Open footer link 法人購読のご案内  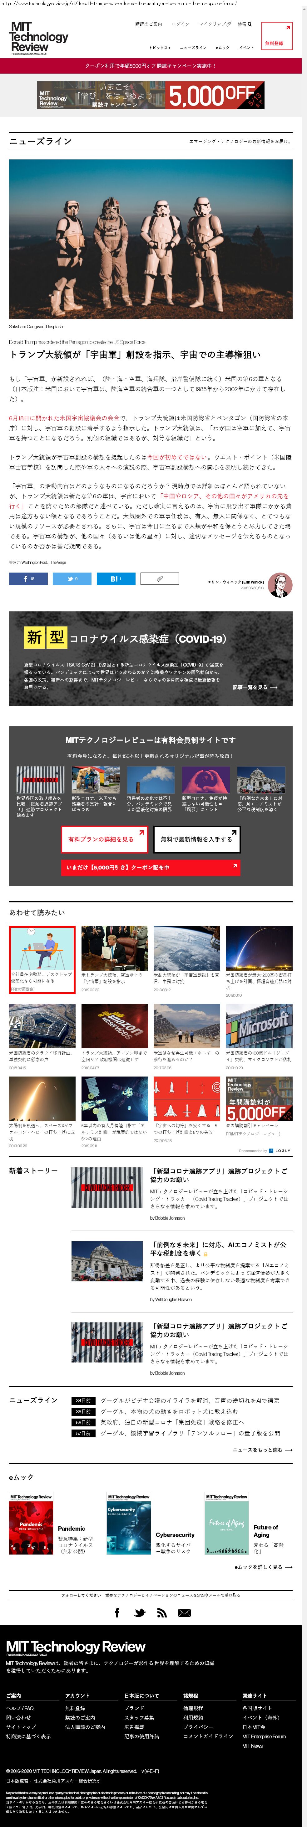point(85,1727)
